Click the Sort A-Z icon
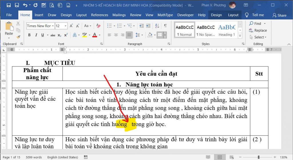Image resolution: width=293 pixels, height=160 pixels. pos(157,26)
